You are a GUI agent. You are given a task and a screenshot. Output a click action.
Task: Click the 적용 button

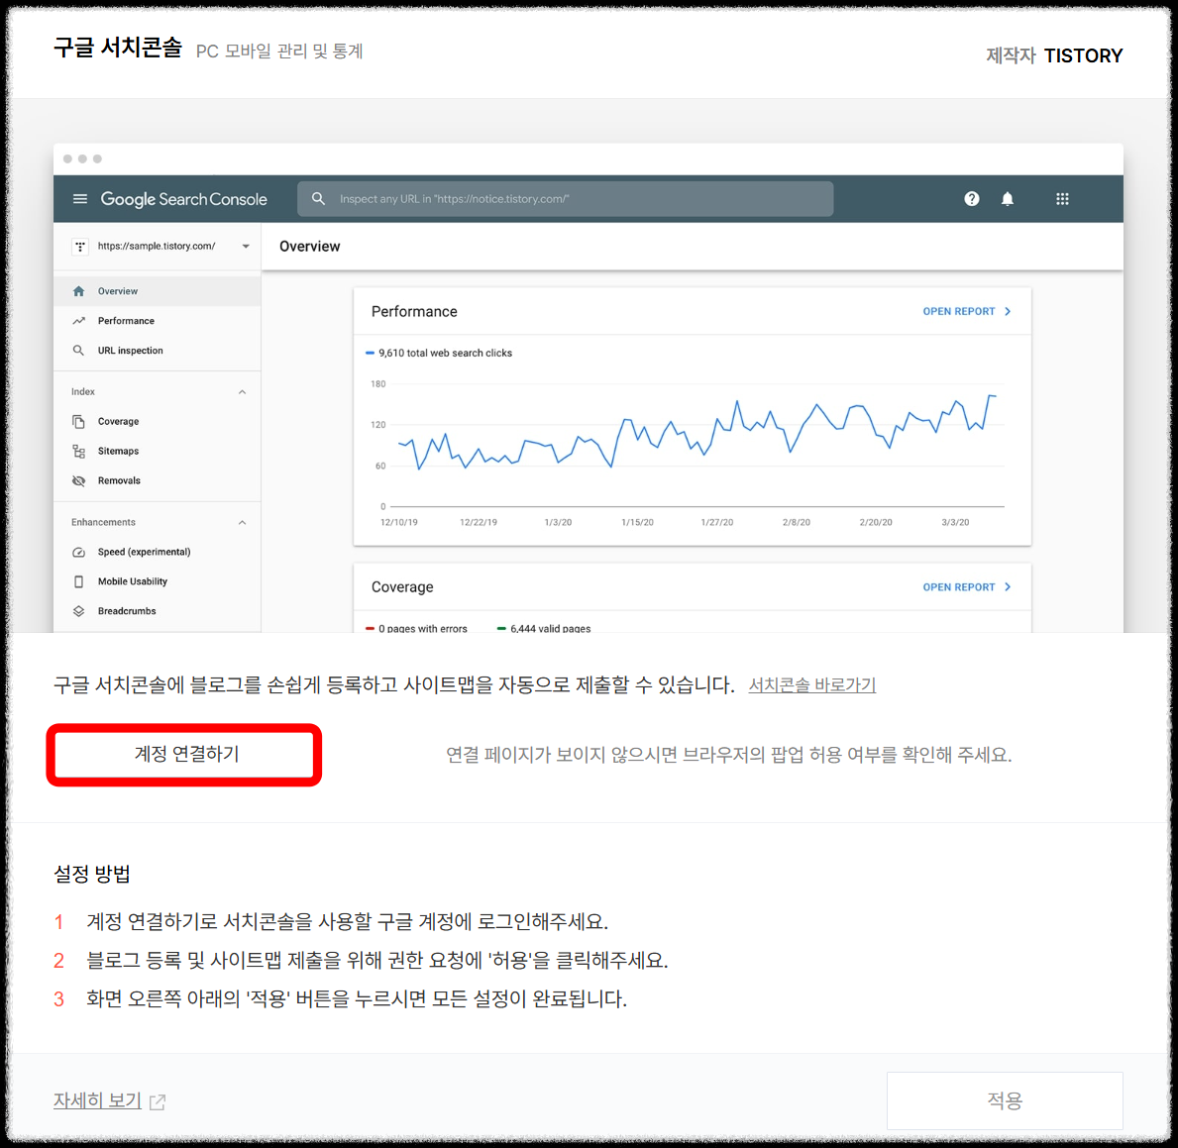(1005, 1100)
